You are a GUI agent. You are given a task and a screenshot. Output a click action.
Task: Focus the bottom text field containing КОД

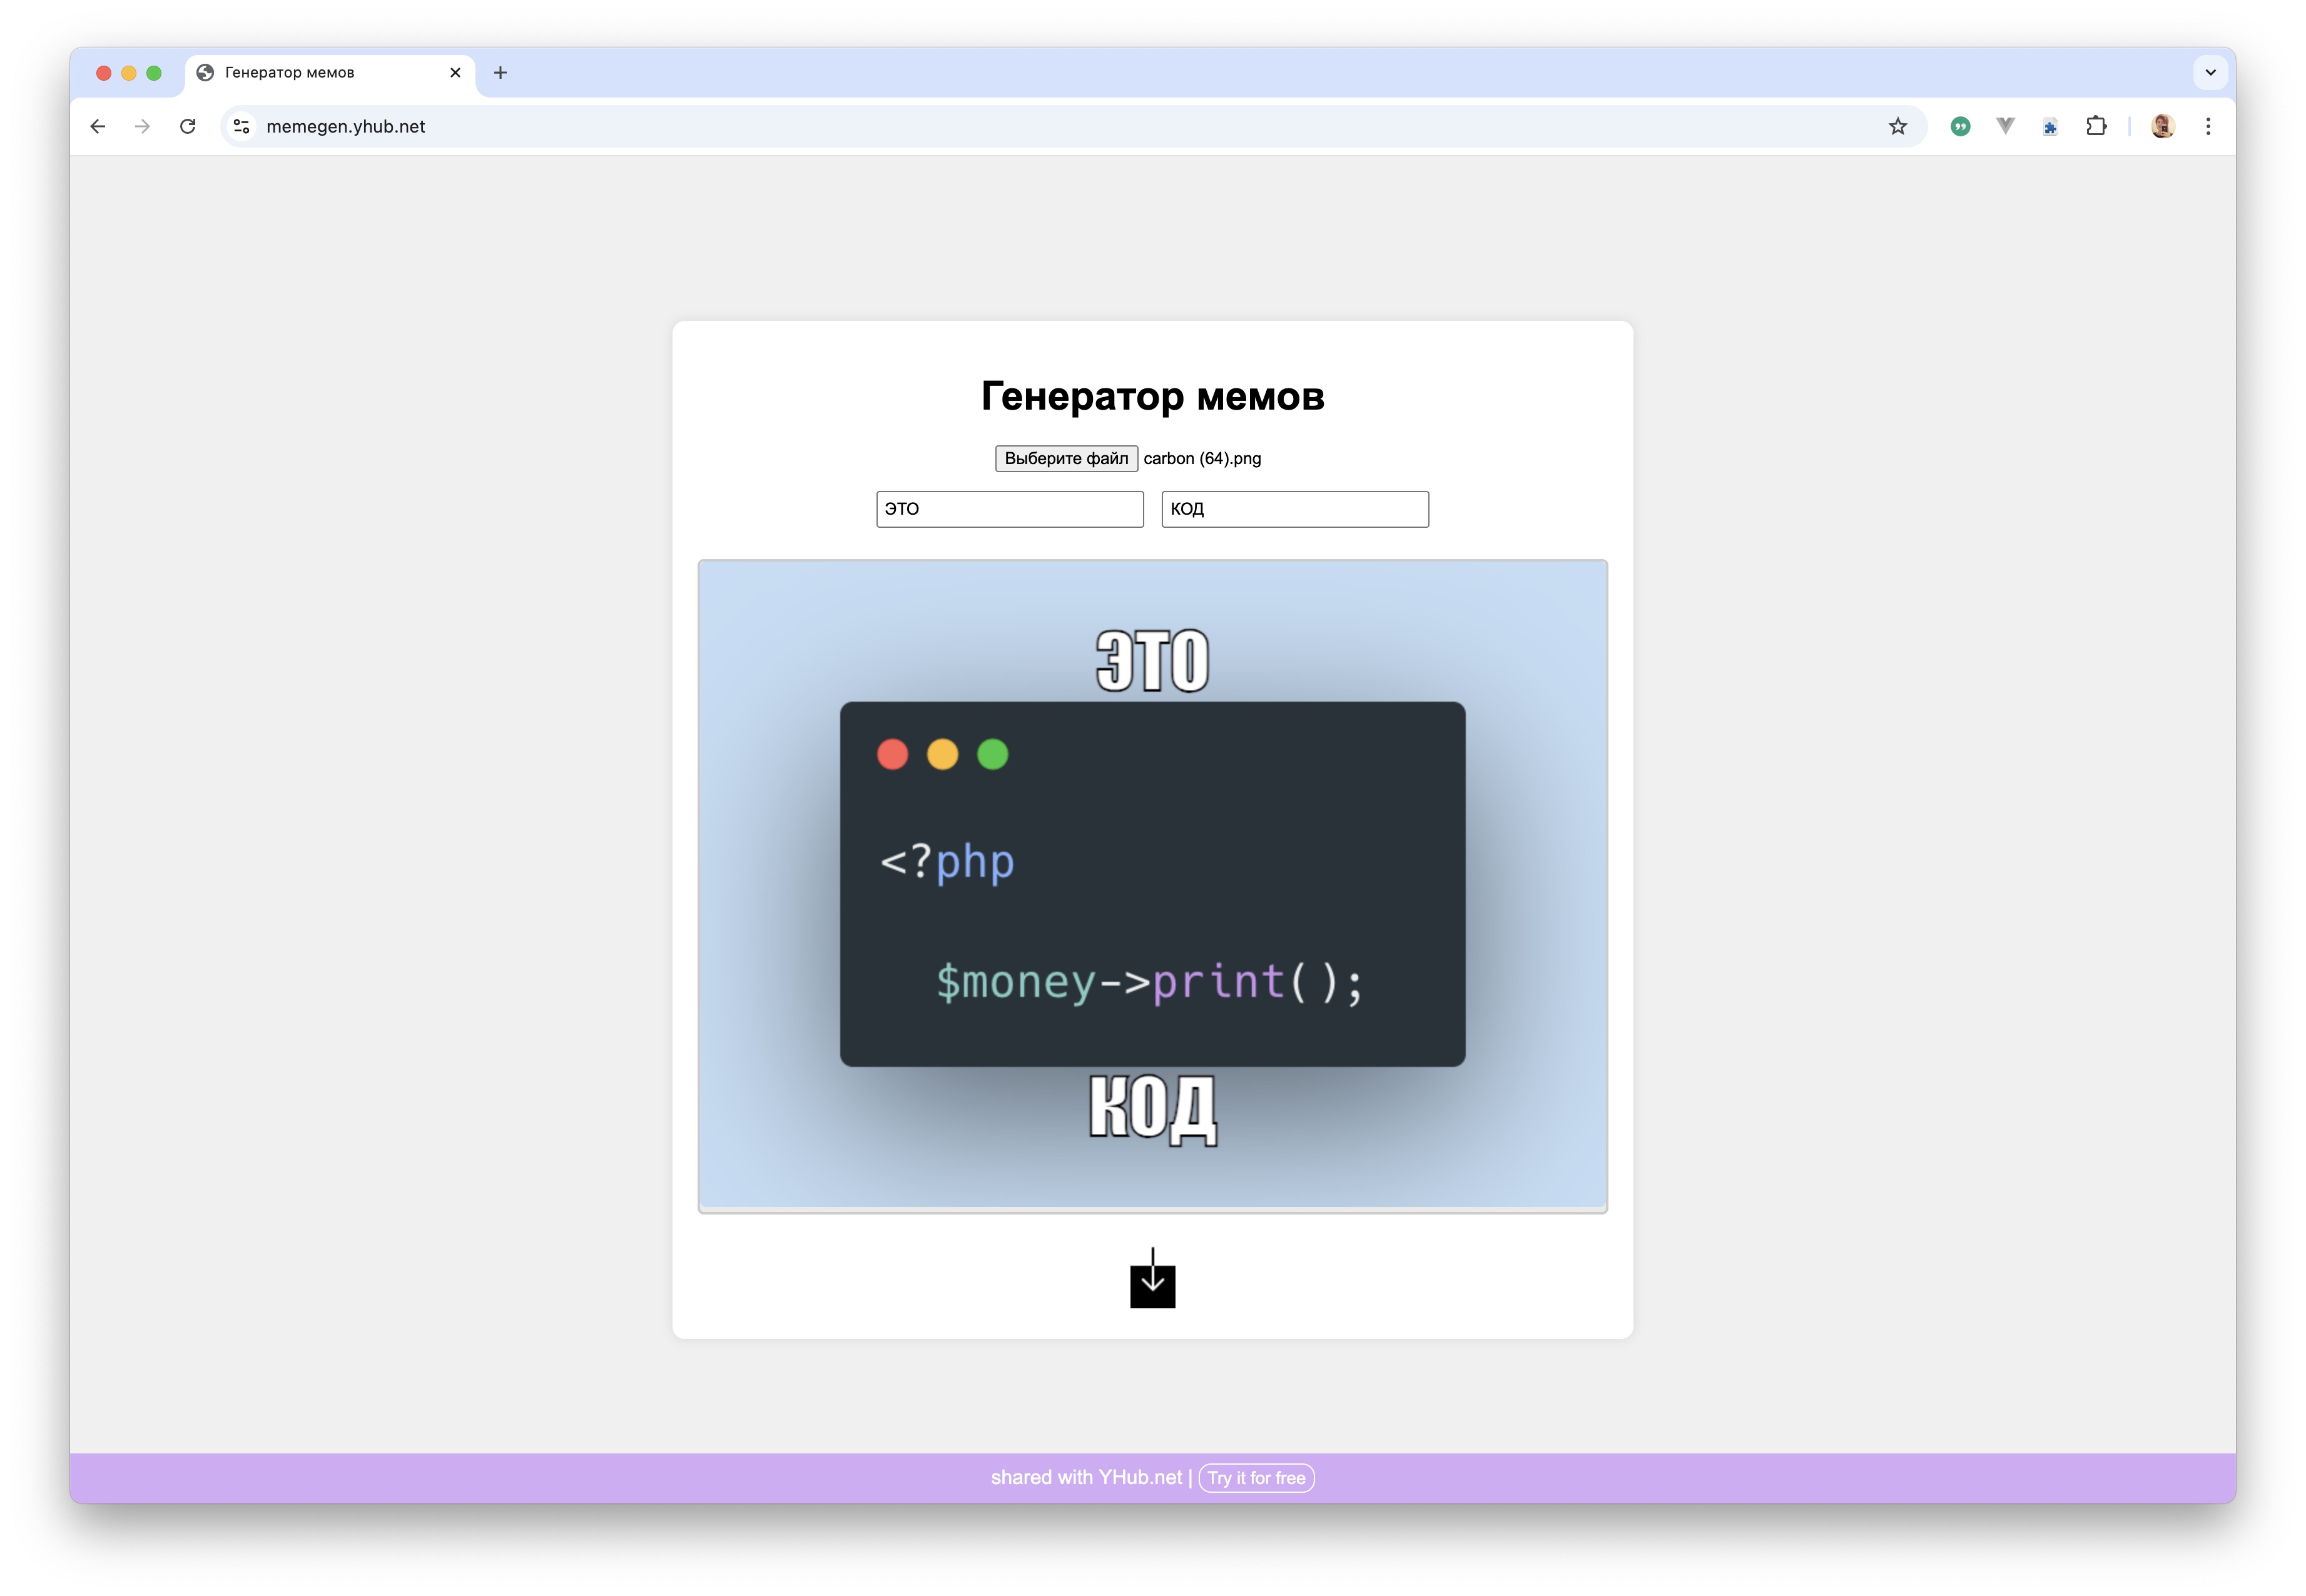point(1294,509)
